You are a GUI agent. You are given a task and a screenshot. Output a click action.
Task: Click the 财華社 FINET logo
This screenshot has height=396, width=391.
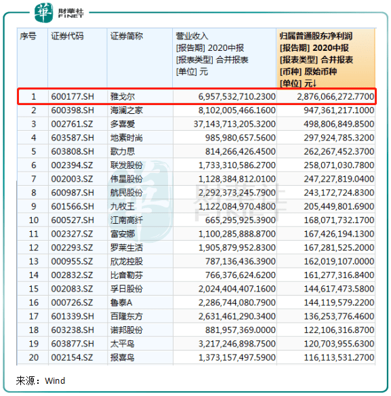(59, 13)
